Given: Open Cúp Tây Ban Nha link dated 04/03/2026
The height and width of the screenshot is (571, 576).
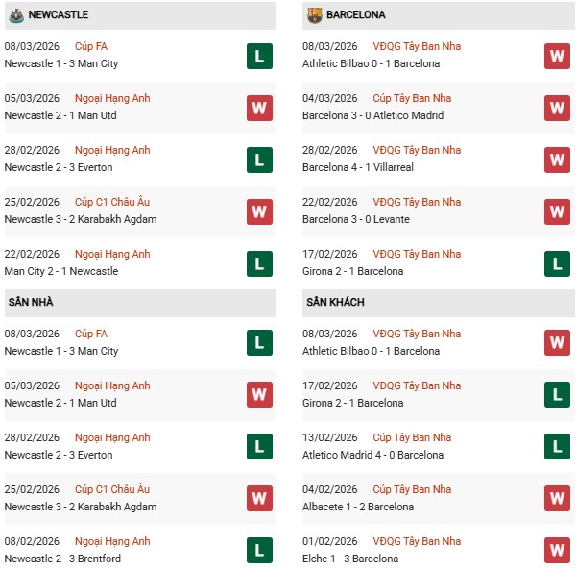Looking at the screenshot, I should pyautogui.click(x=413, y=98).
